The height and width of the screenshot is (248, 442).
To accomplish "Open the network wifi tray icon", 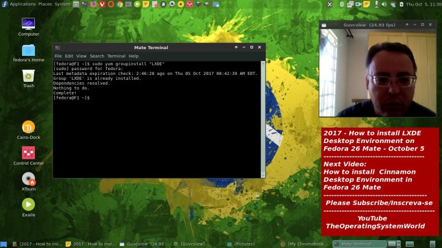I will pyautogui.click(x=392, y=4).
